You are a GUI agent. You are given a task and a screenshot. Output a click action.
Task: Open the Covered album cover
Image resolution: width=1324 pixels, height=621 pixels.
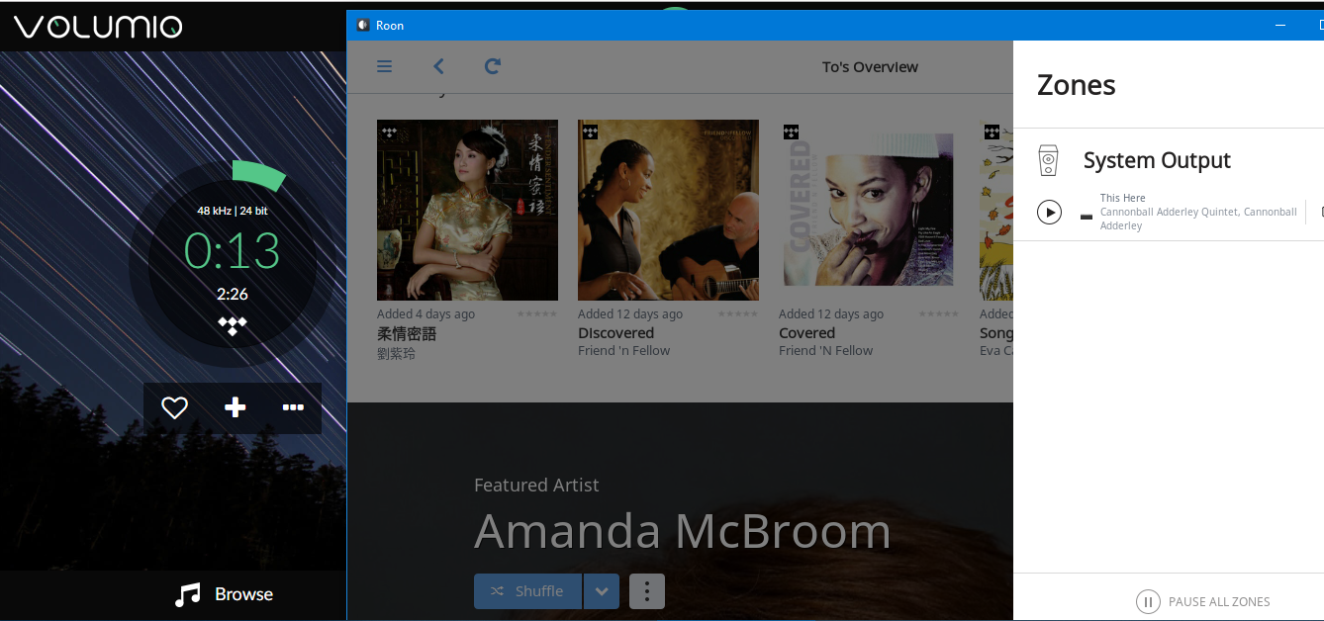pyautogui.click(x=869, y=210)
